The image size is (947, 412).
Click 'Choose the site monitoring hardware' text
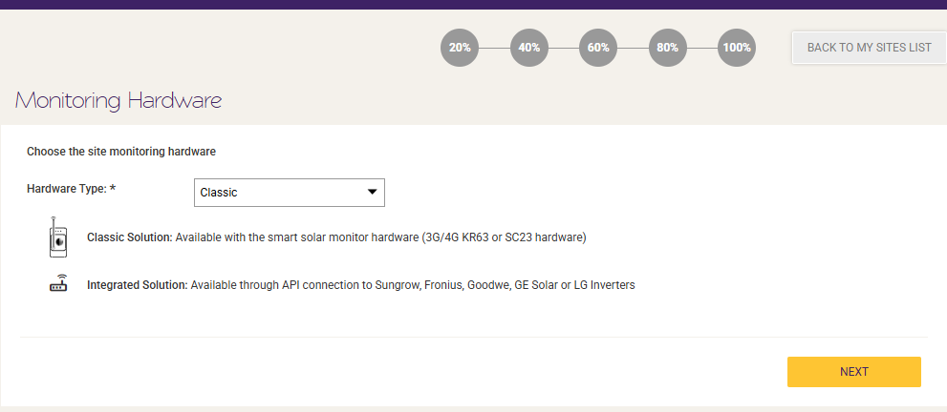121,152
